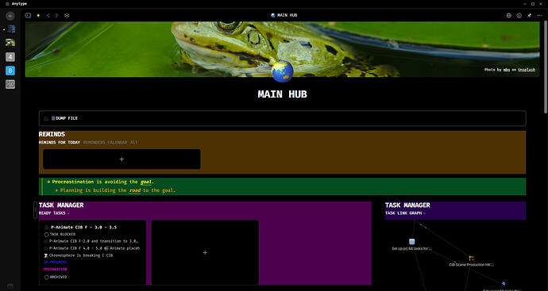This screenshot has width=548, height=291.
Task: Switch to the REMINDERS CALENDAR view tab
Action: [x=105, y=143]
